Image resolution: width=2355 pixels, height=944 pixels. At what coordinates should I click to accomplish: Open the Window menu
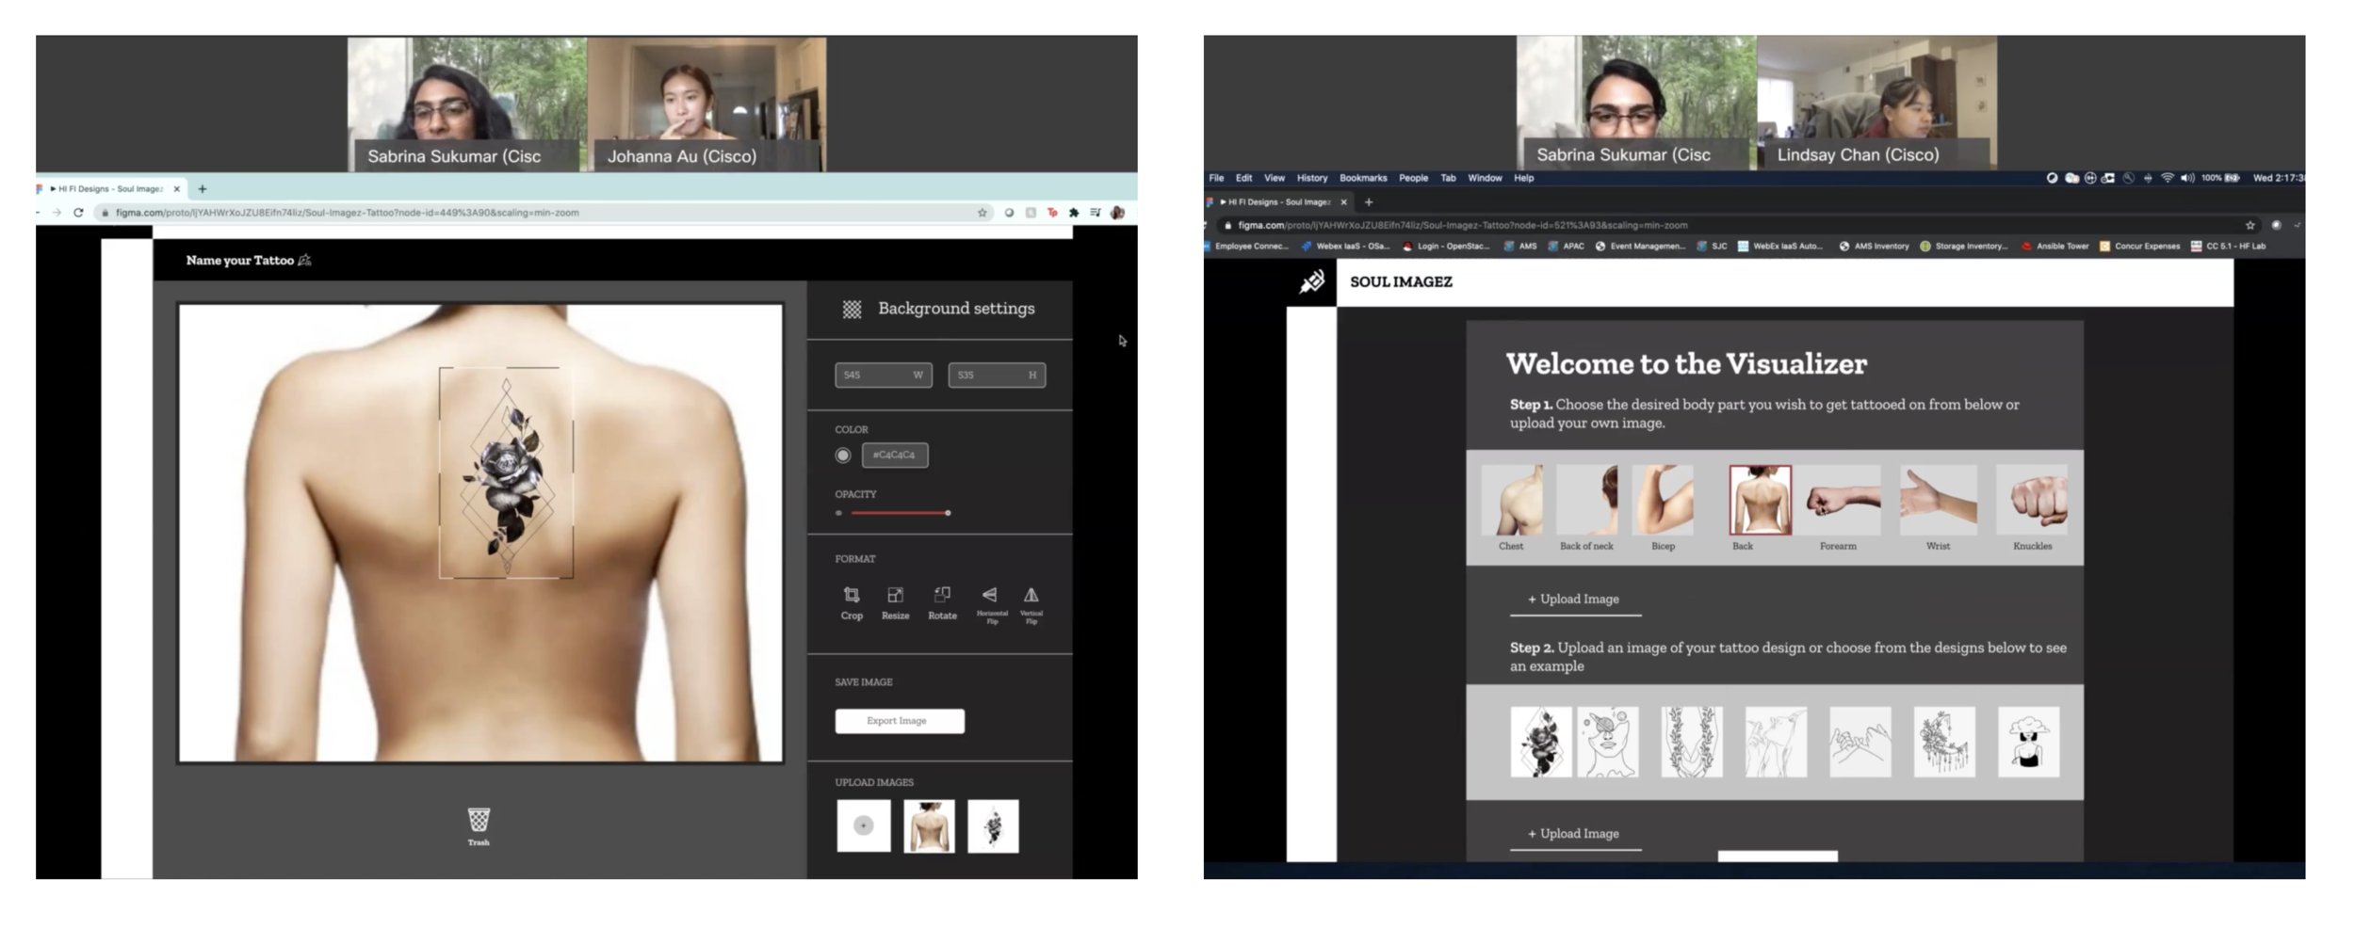click(x=1485, y=178)
